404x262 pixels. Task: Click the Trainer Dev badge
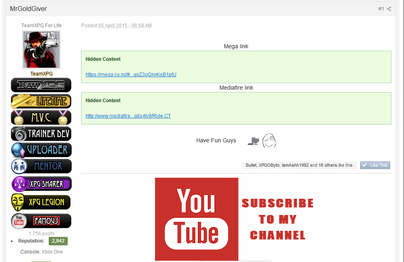[41, 134]
